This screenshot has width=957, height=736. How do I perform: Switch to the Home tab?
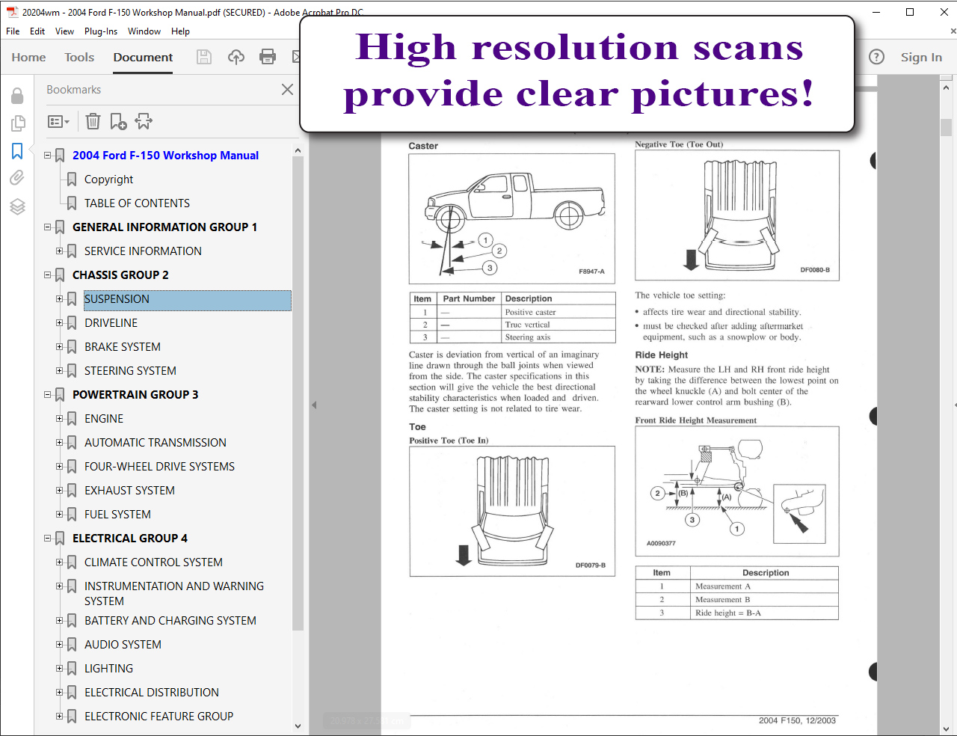click(x=28, y=58)
